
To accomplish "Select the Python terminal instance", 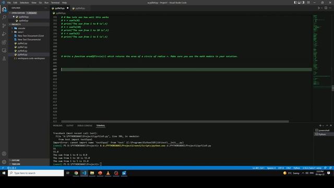I will (323, 134).
